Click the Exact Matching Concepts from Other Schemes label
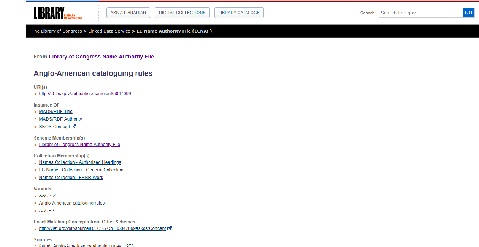 tap(84, 222)
